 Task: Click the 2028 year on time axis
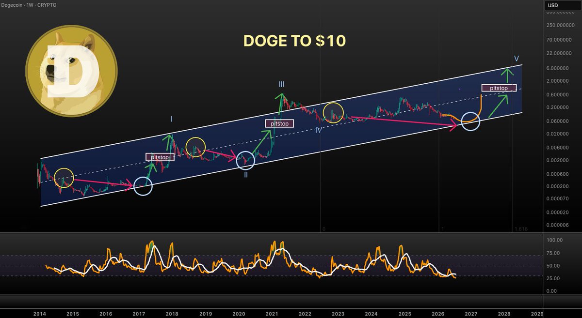coord(504,314)
